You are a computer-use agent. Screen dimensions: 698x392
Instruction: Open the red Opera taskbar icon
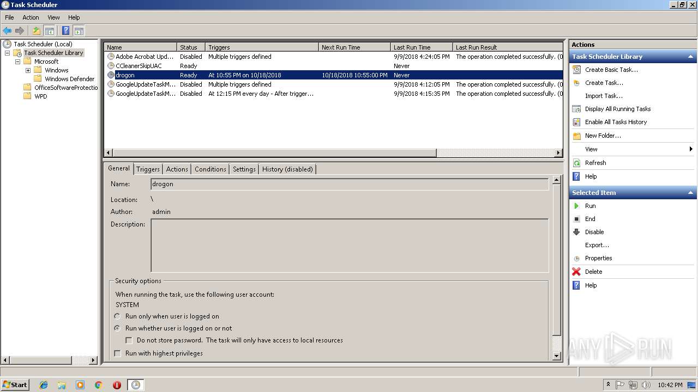click(117, 385)
